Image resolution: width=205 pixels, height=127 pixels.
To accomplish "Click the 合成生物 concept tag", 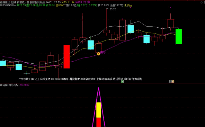I will [45, 79].
